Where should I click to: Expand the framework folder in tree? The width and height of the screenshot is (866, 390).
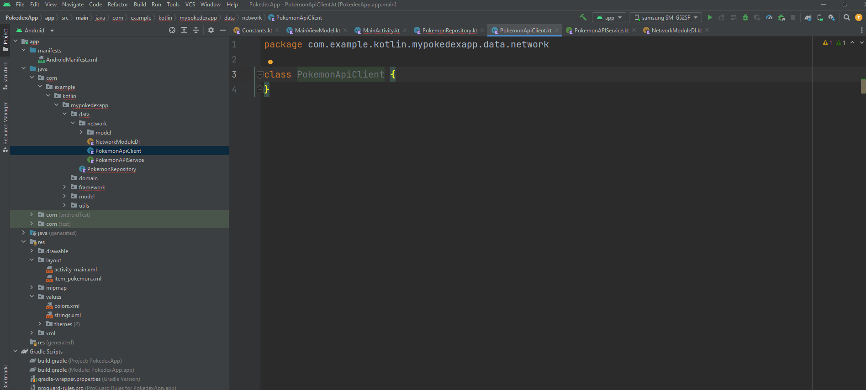64,187
